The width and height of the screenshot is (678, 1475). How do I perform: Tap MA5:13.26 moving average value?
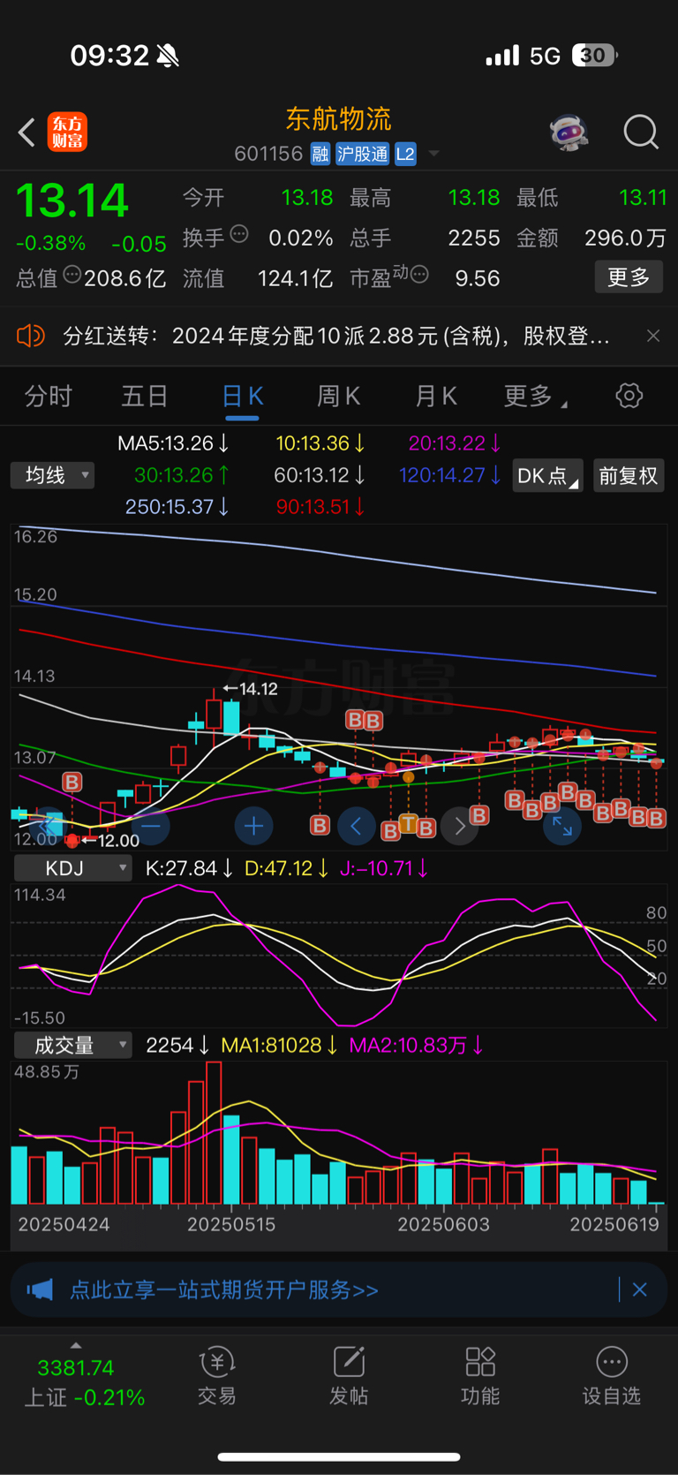pos(174,442)
